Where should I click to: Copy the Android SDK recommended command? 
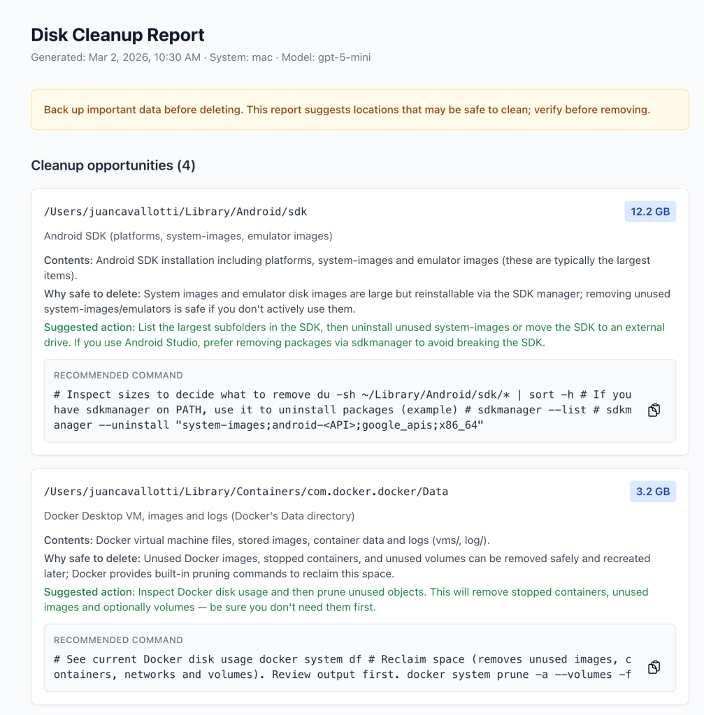point(654,411)
